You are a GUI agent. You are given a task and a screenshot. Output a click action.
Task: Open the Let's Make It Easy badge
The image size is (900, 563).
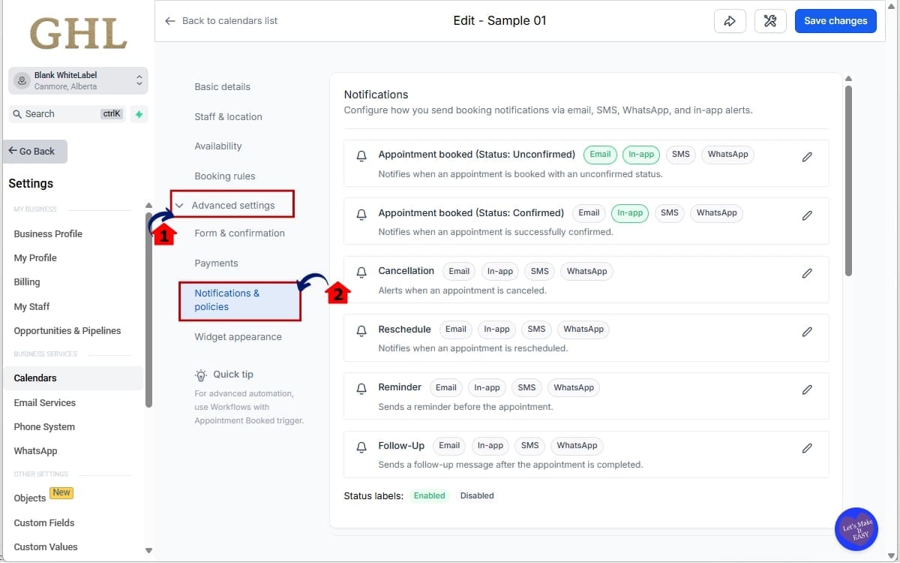[856, 529]
